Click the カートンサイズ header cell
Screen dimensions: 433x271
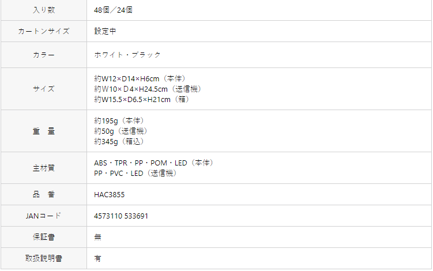pos(44,31)
